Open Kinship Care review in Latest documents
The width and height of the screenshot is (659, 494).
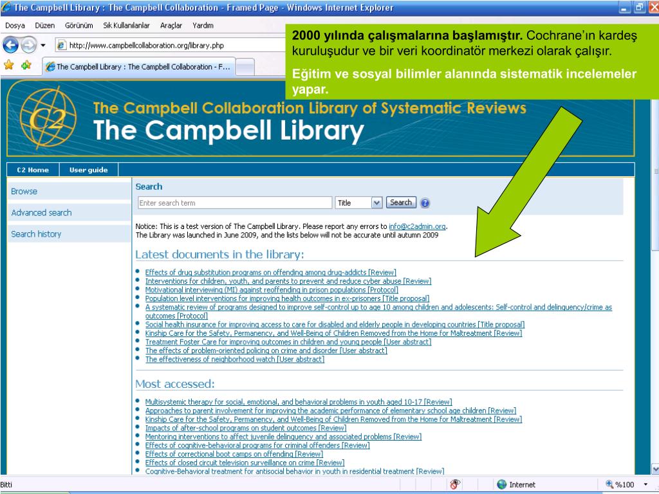tap(333, 334)
